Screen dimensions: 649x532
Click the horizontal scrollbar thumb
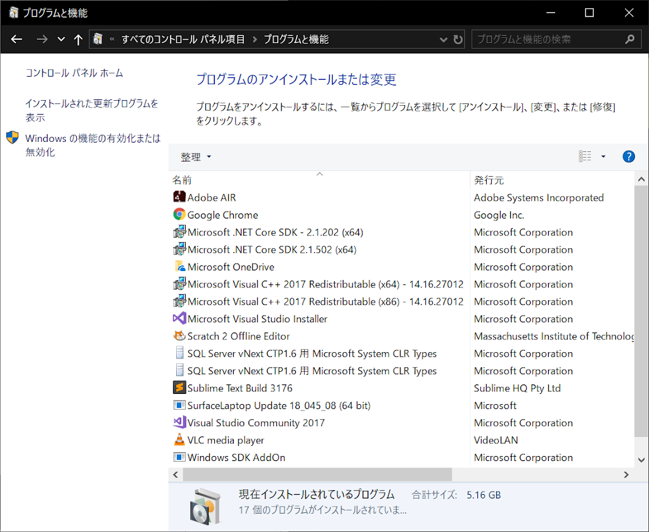point(318,474)
